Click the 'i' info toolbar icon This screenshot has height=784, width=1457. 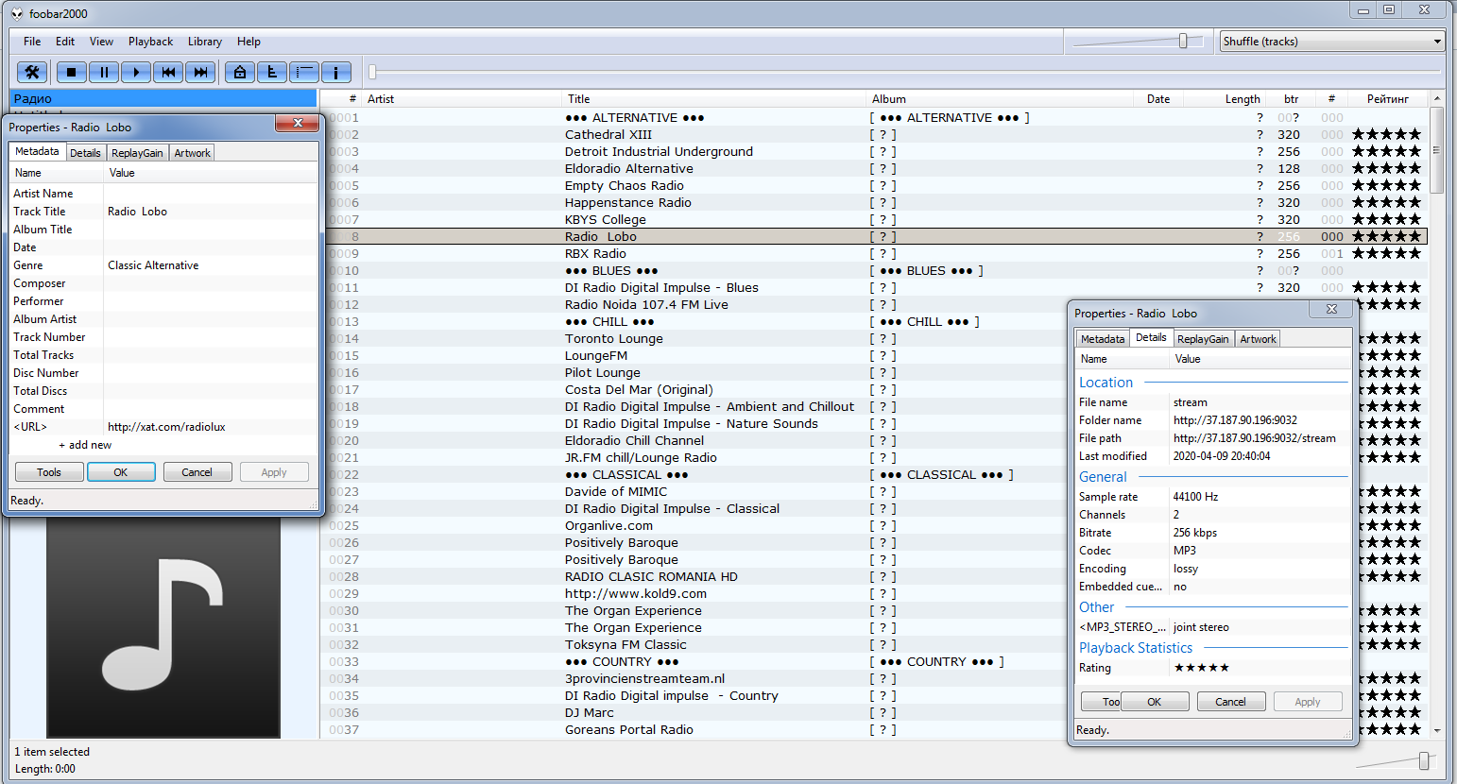336,72
